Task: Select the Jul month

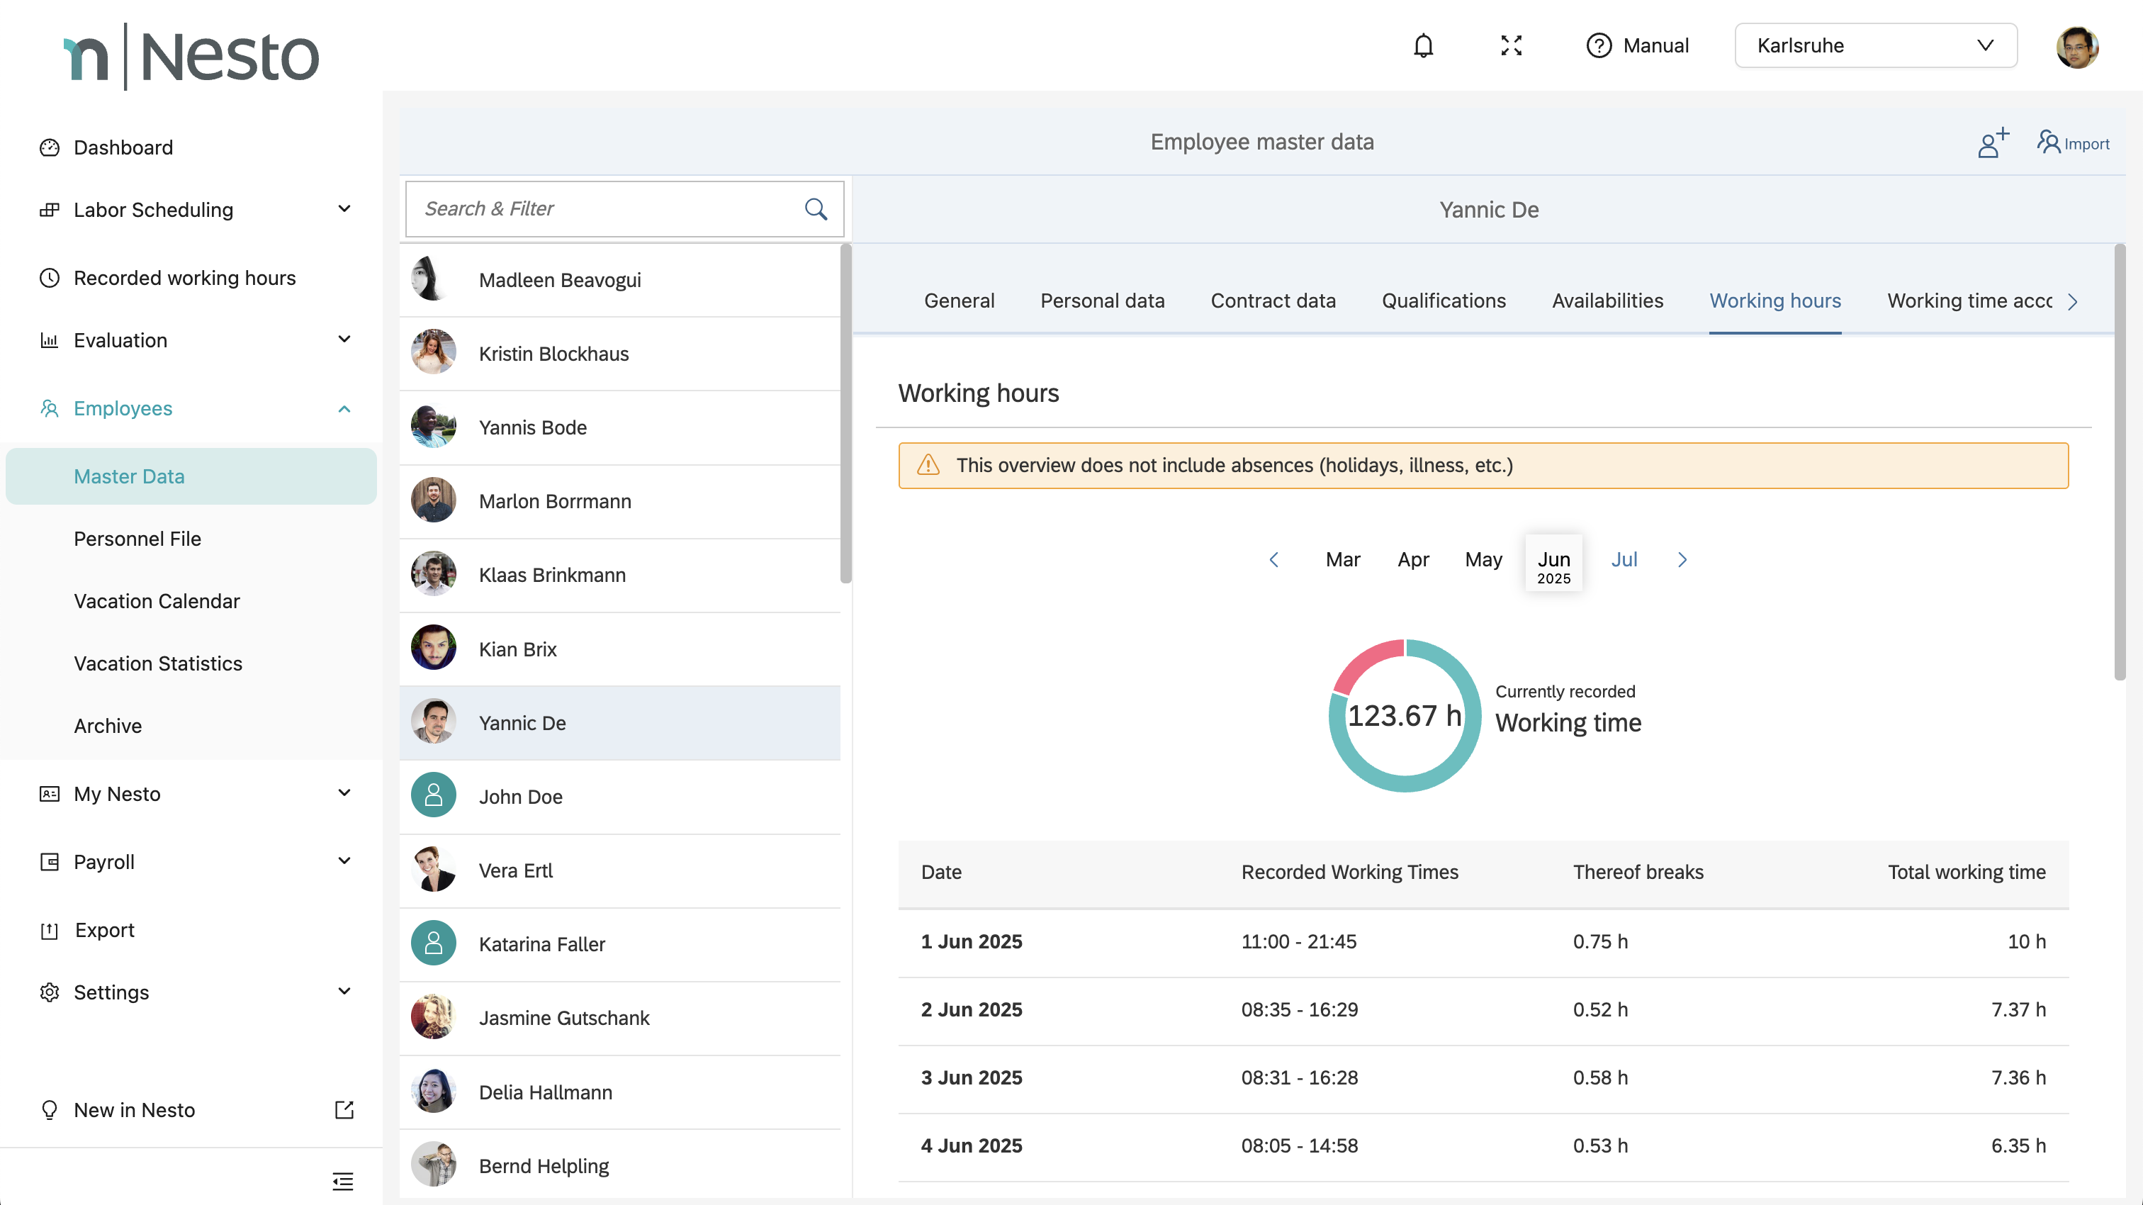Action: [x=1623, y=560]
